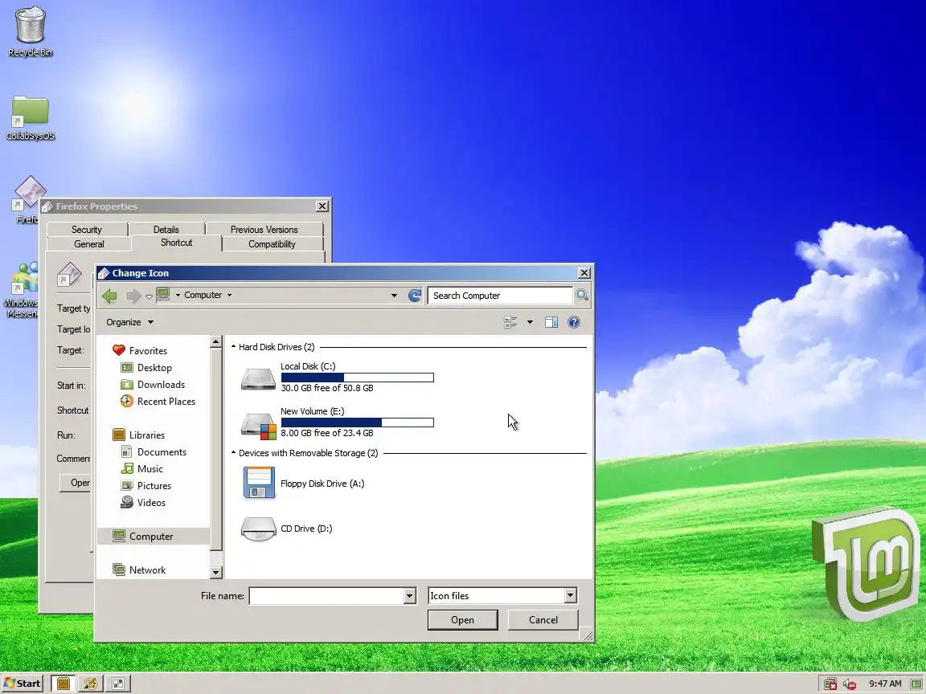Image resolution: width=926 pixels, height=694 pixels.
Task: Click the Open button in Change Icon
Action: pos(462,619)
